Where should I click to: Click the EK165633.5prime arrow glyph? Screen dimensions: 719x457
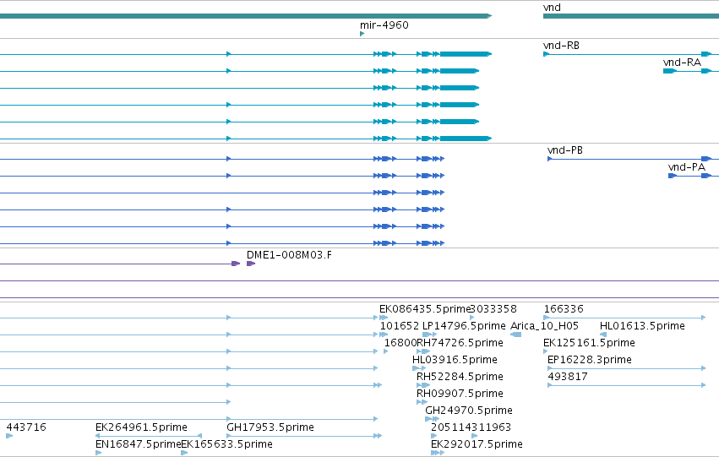coord(184,453)
